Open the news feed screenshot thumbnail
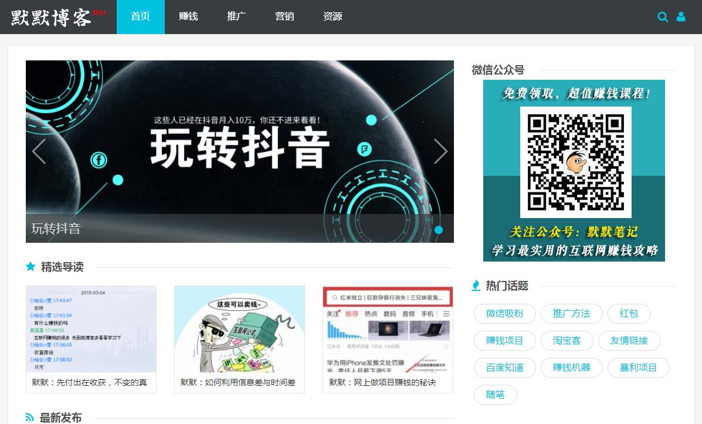The image size is (702, 424). tap(388, 329)
